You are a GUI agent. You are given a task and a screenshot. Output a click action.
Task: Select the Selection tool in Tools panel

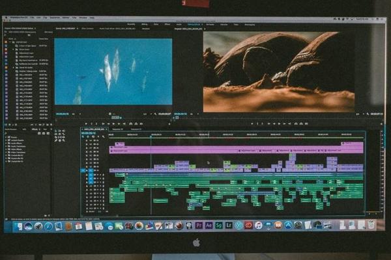pos(56,131)
